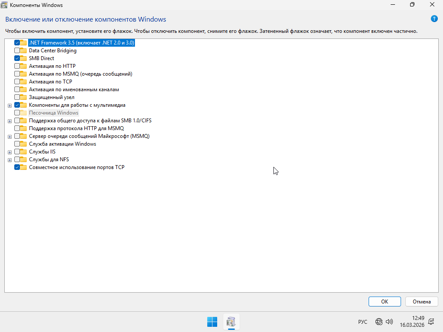Image resolution: width=443 pixels, height=332 pixels.
Task: Uncheck Совместное использование портов TCP checkbox
Action: tap(17, 167)
